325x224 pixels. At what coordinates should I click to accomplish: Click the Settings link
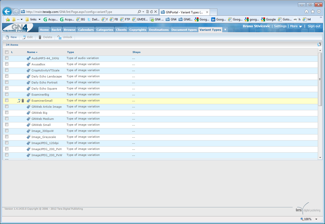280,26
